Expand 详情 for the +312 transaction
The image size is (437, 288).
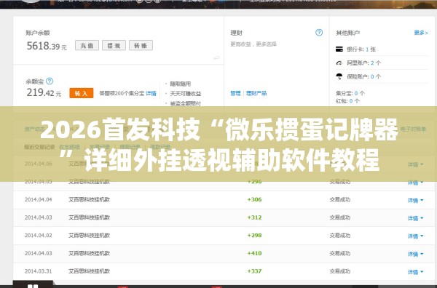(x=415, y=218)
